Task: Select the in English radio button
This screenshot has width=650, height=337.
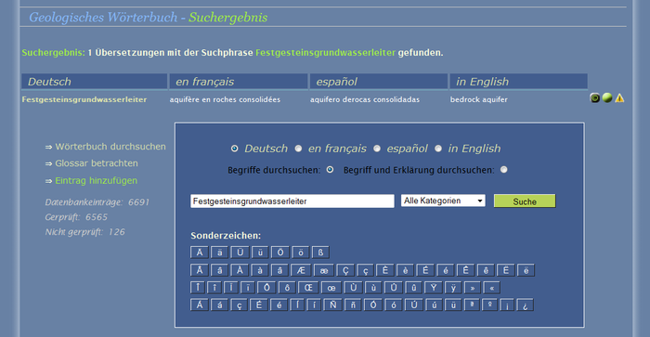Action: 438,149
